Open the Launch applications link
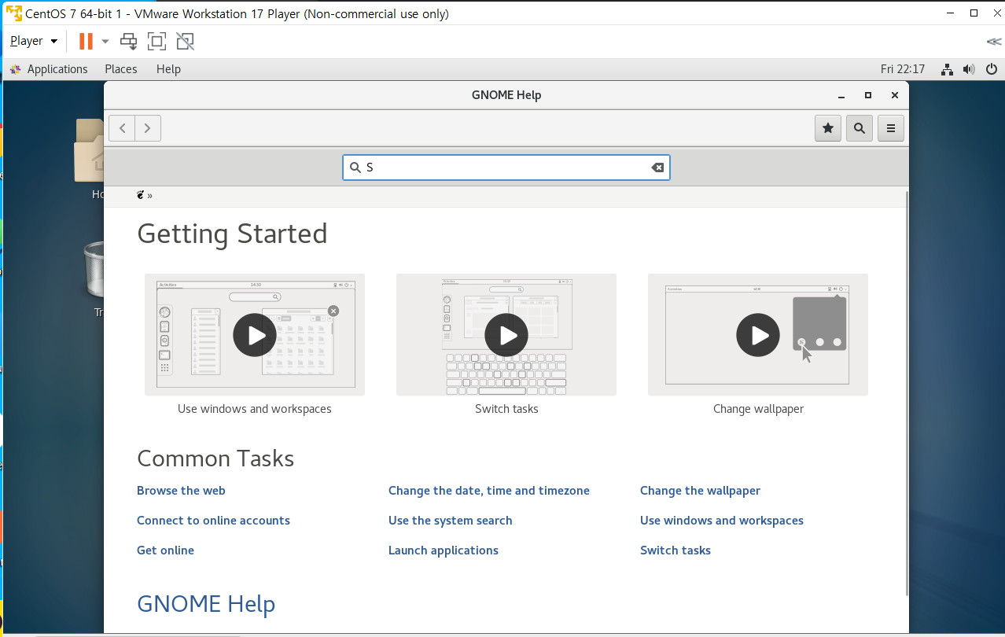The height and width of the screenshot is (637, 1005). [x=444, y=550]
